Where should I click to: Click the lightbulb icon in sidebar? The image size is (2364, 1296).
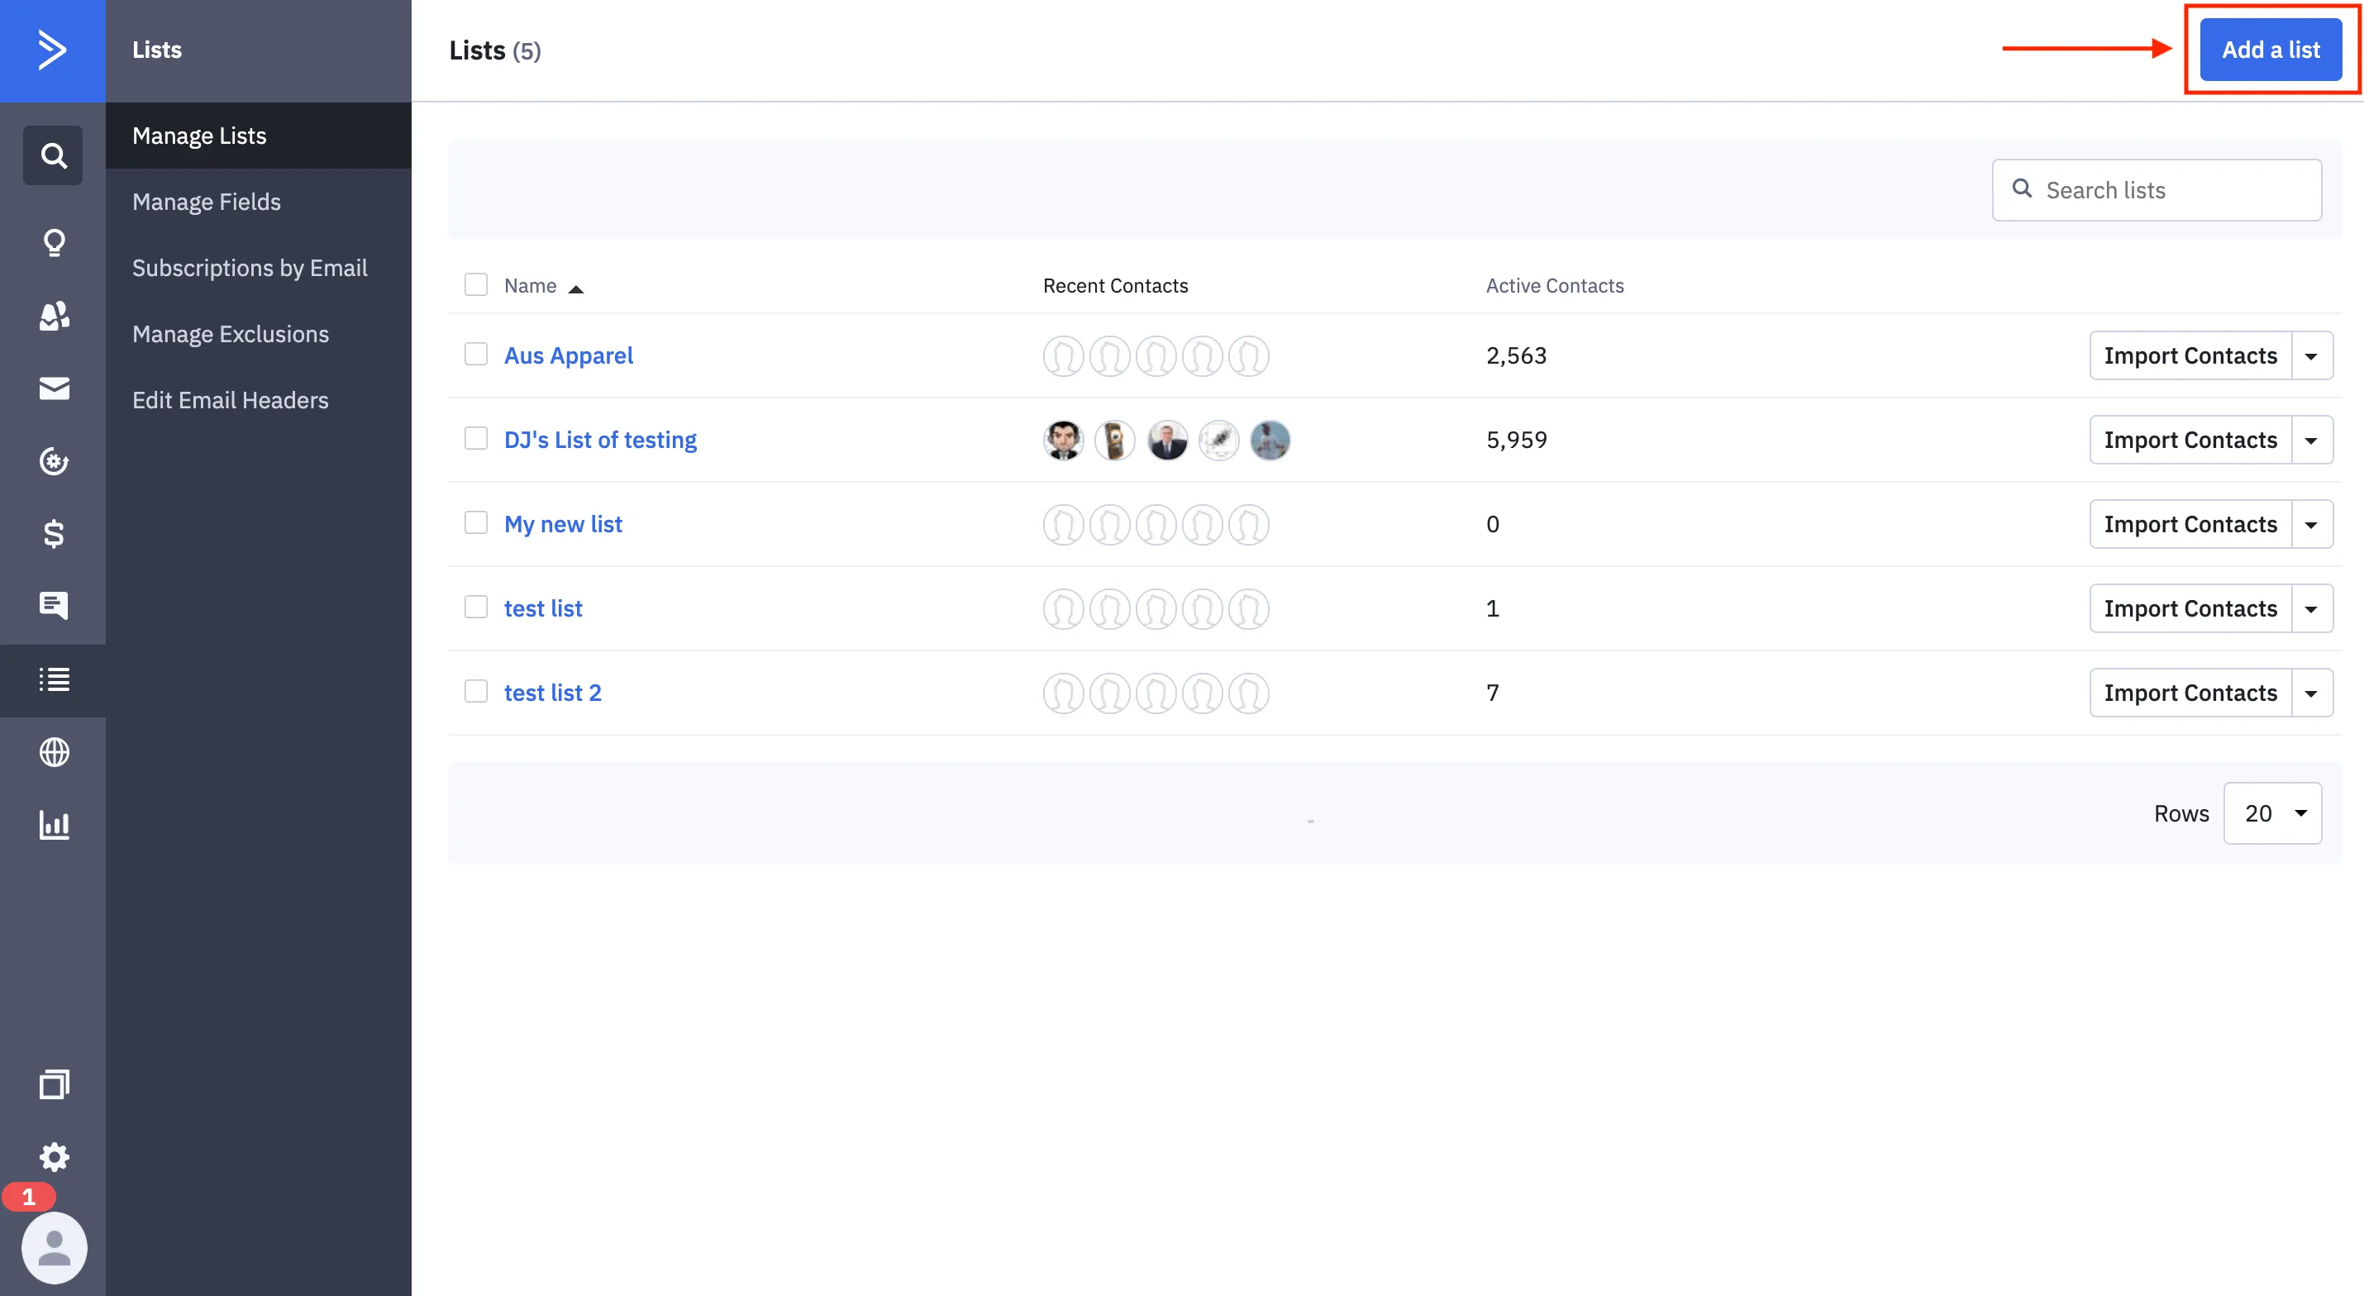[x=53, y=242]
